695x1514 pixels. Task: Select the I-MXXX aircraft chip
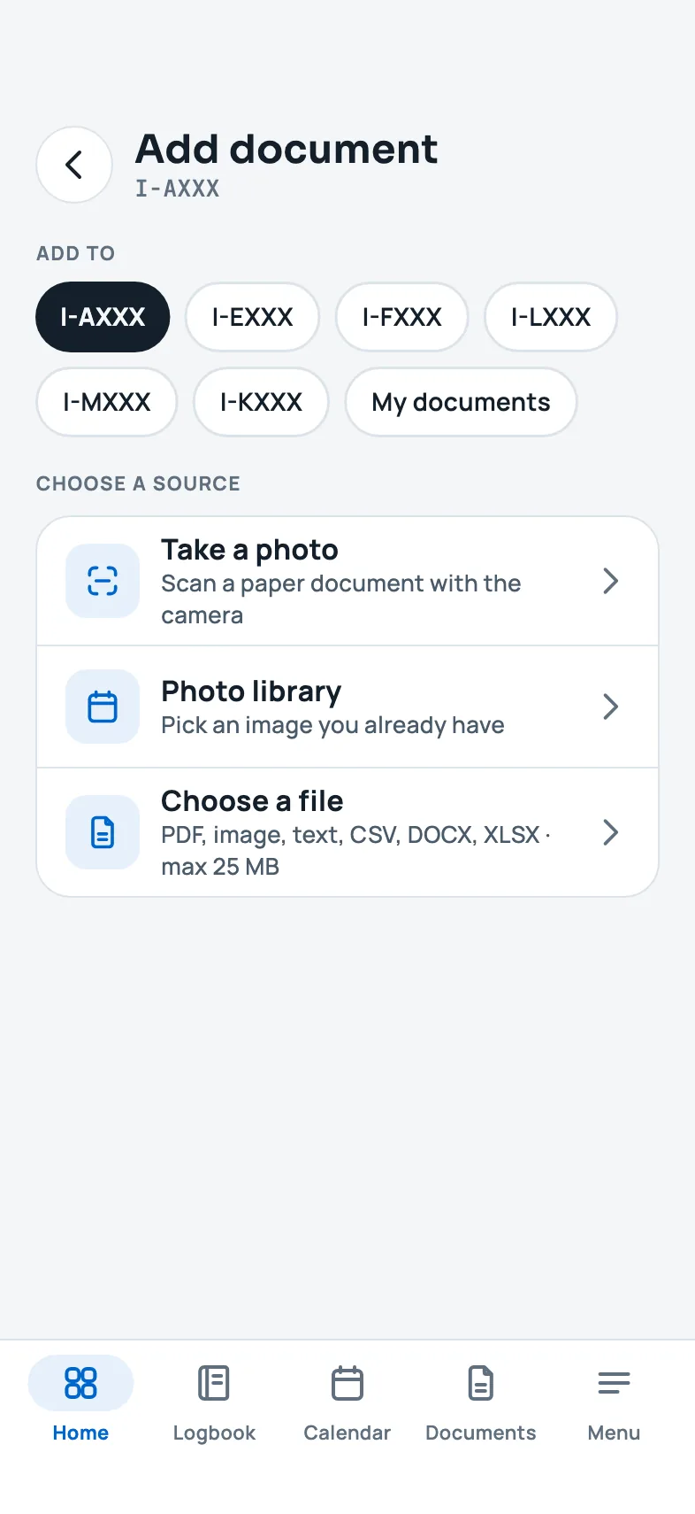tap(107, 402)
